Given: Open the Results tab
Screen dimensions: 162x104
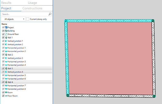Looking at the screenshot, I should [6, 3].
